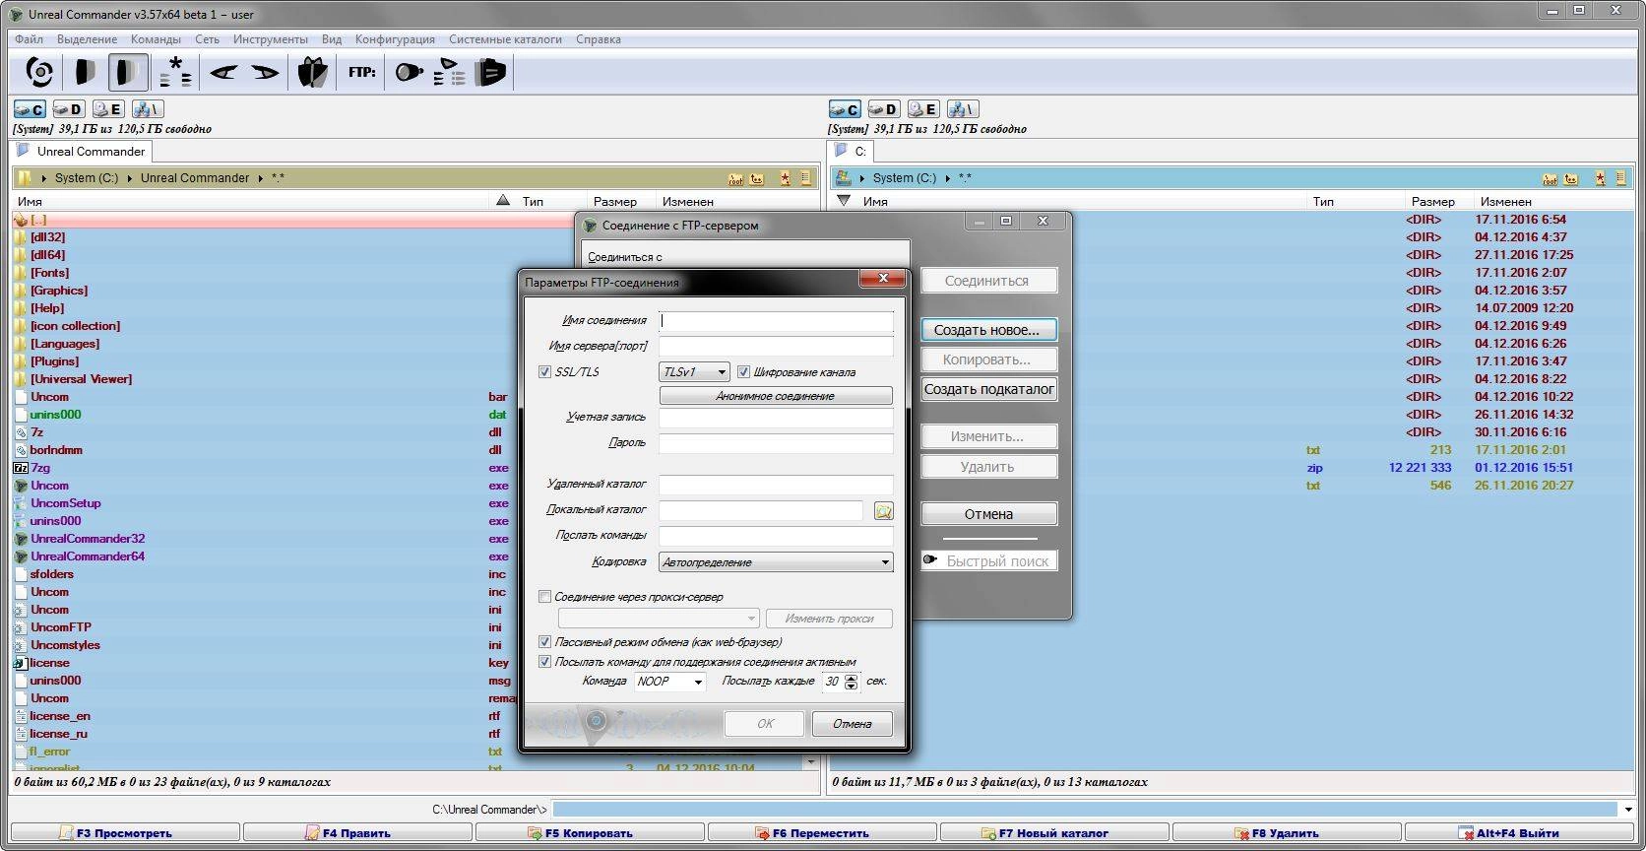Toggle Шифрование канала checkbox
The image size is (1646, 851).
(x=743, y=372)
